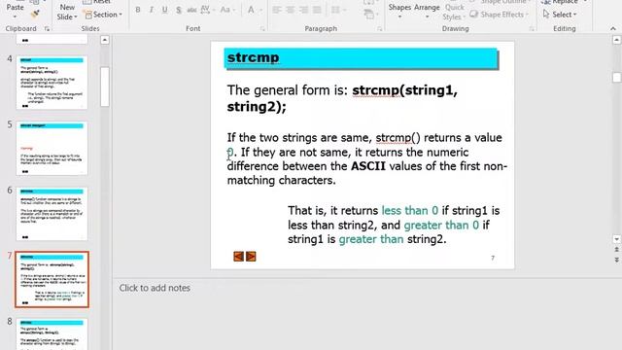622x350 pixels.
Task: Open Shape Effects menu
Action: pyautogui.click(x=499, y=15)
